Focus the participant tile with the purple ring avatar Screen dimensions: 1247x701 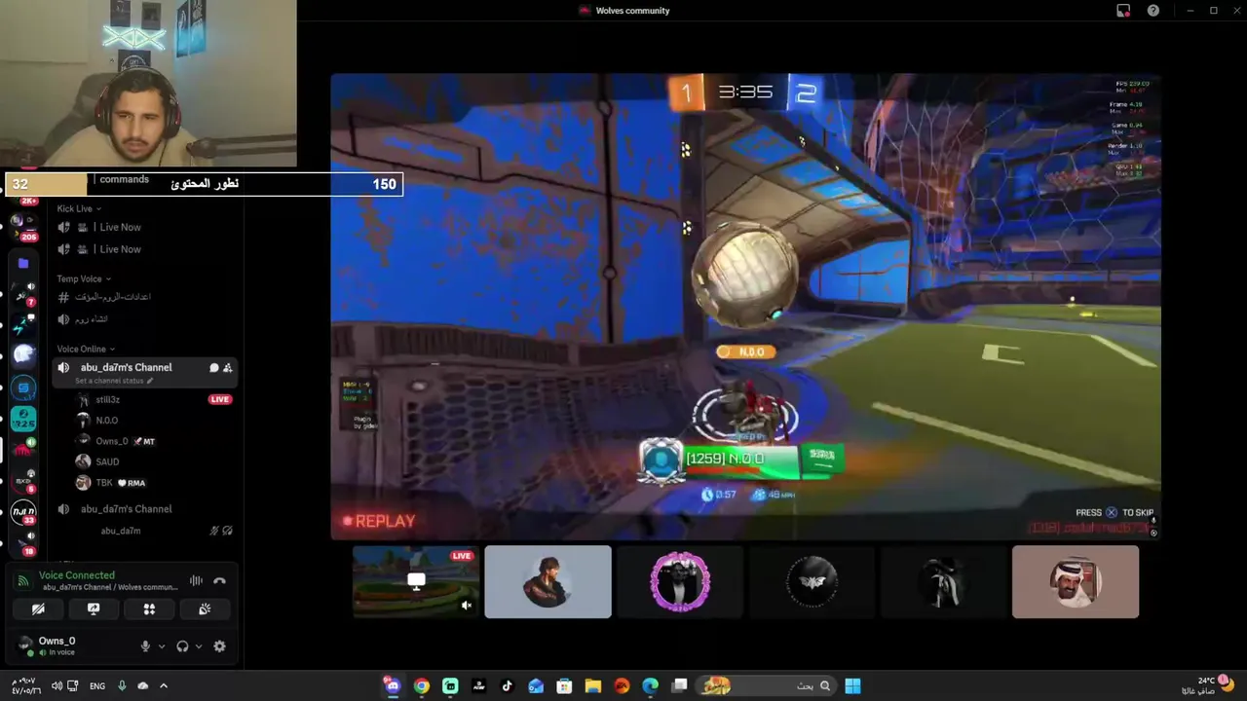(680, 581)
